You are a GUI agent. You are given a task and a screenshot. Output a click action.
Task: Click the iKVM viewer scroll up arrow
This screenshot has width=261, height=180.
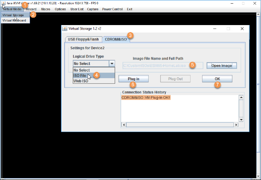[258, 14]
